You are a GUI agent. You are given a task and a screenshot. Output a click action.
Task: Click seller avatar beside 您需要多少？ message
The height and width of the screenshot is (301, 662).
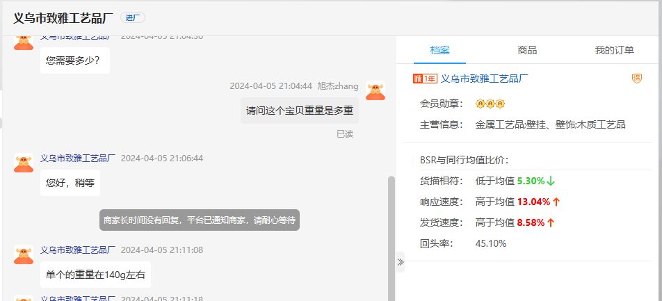[x=24, y=43]
